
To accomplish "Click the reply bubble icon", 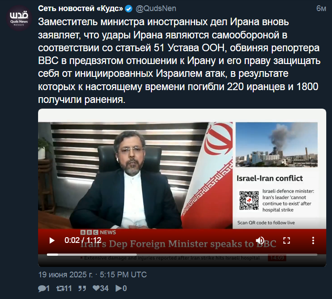I will 42,288.
